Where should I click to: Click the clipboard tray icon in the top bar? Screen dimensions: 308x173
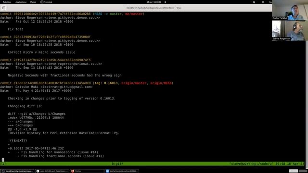point(254,2)
